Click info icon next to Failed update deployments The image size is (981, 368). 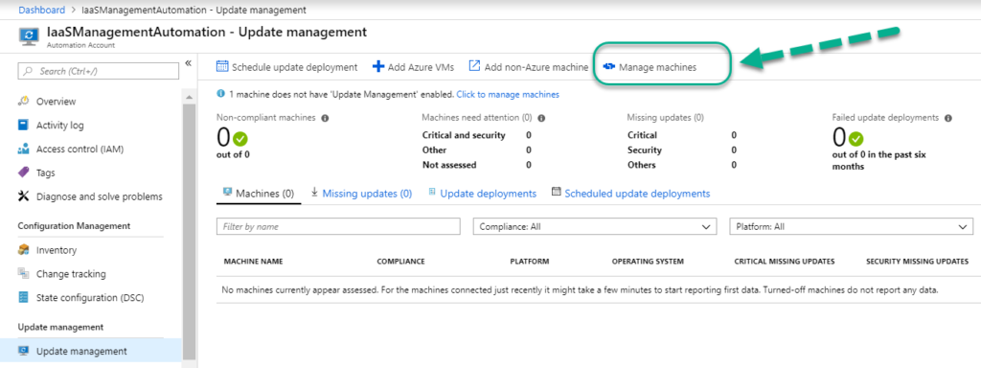coord(948,117)
